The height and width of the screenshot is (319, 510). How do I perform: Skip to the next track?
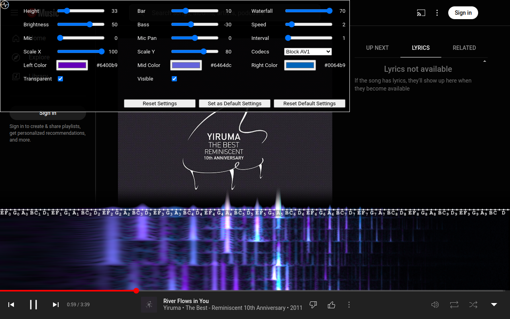tap(56, 305)
